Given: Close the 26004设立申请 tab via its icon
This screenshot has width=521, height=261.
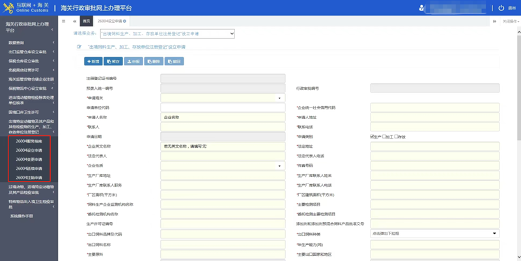Looking at the screenshot, I should (124, 21).
